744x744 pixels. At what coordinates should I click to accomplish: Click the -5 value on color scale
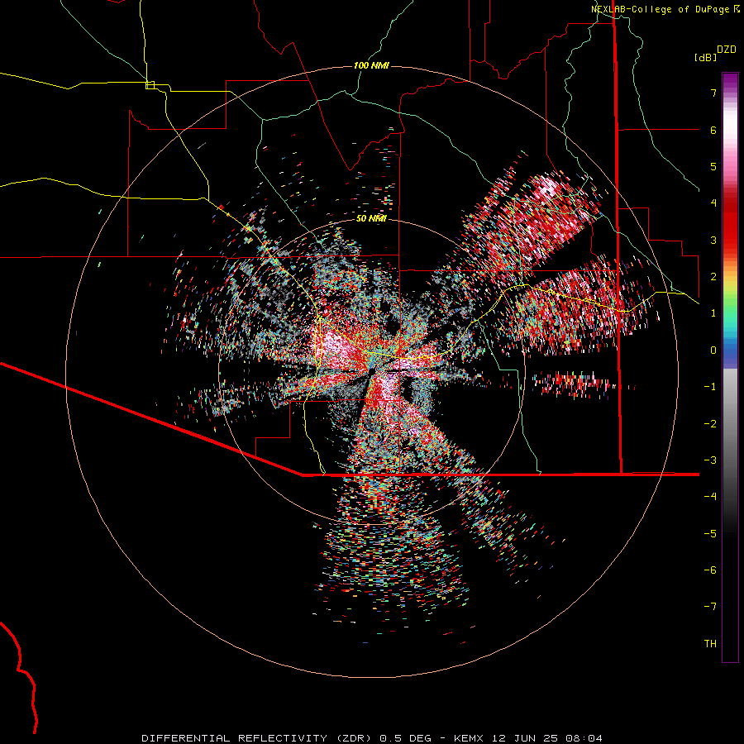coord(710,534)
